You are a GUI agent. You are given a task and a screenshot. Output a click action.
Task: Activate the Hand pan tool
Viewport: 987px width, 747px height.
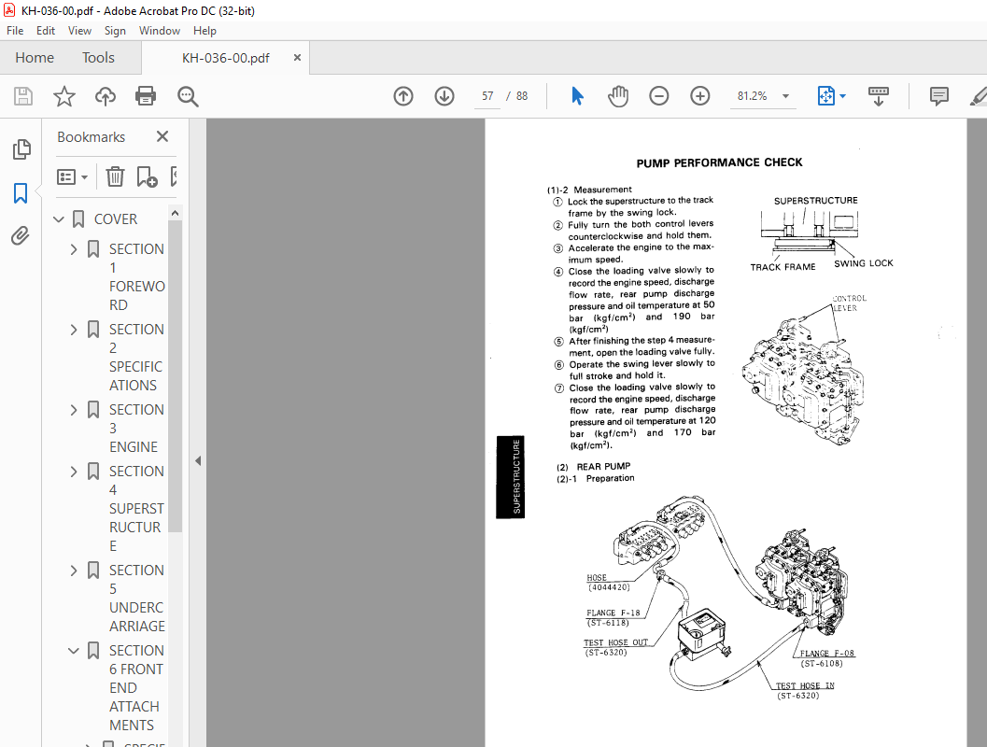618,96
